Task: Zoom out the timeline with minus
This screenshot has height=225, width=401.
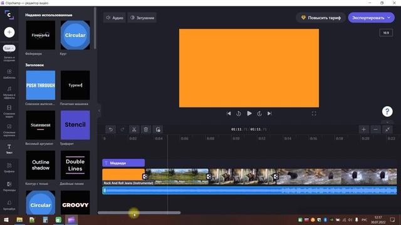Action: [375, 129]
